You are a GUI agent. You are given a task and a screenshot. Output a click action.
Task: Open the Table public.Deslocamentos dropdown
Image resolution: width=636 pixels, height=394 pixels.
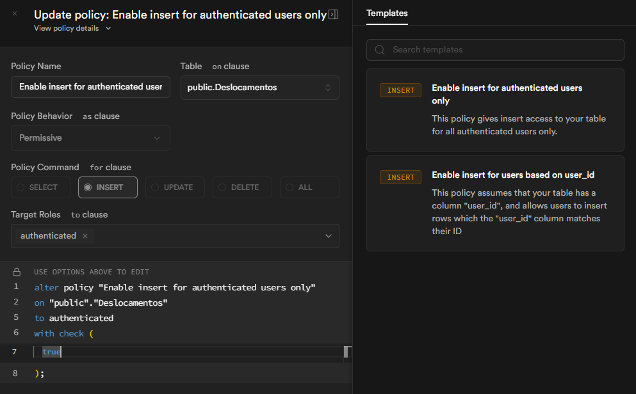[x=259, y=88]
